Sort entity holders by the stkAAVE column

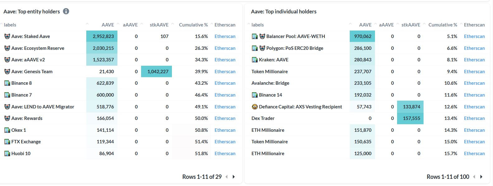click(159, 25)
